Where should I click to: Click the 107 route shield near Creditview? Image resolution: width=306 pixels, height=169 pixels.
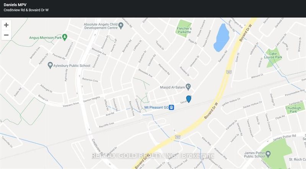pyautogui.click(x=177, y=137)
